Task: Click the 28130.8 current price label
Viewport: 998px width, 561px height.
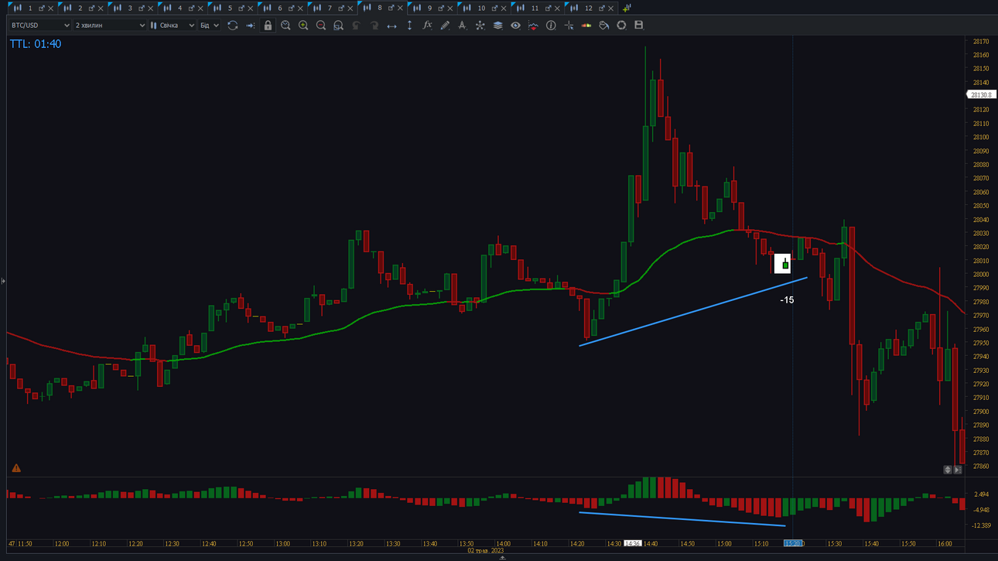Action: click(981, 94)
